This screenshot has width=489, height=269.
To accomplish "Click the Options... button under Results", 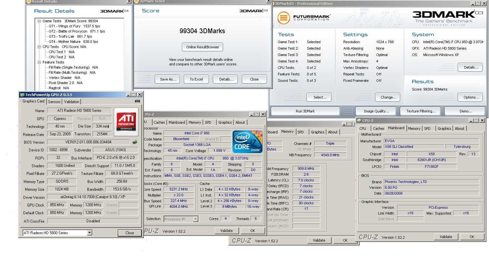I will pos(471,97).
